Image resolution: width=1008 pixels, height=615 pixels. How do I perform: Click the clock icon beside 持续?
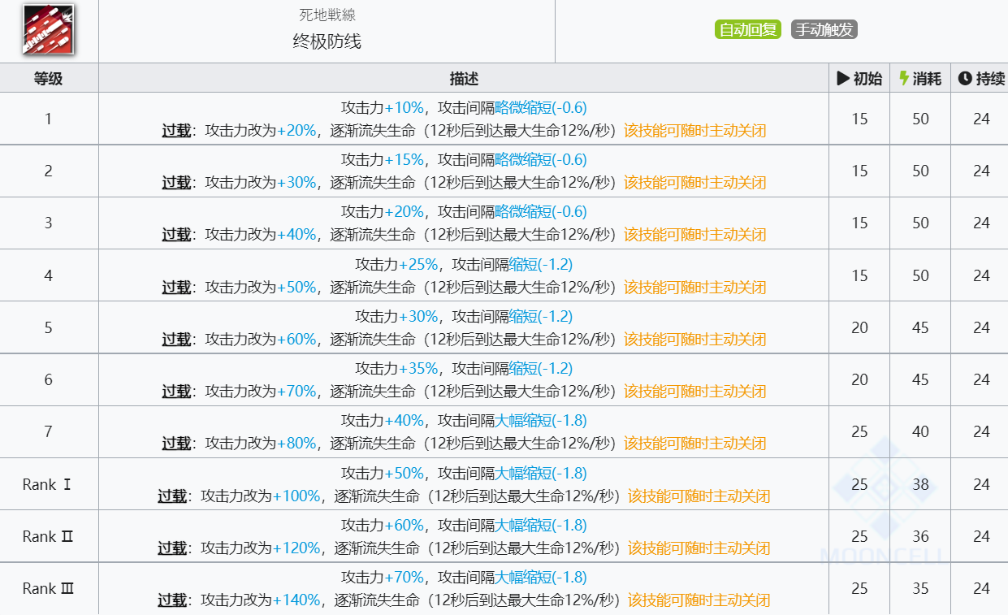click(965, 79)
